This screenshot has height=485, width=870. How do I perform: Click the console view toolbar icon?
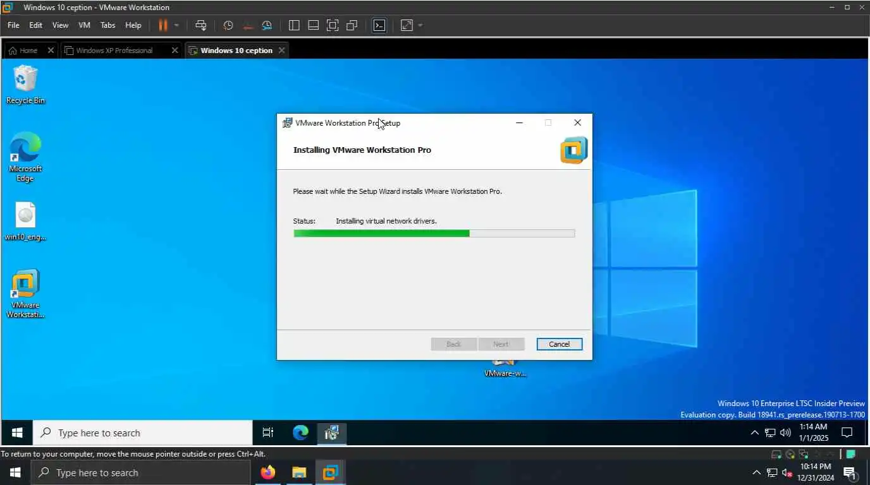[379, 25]
